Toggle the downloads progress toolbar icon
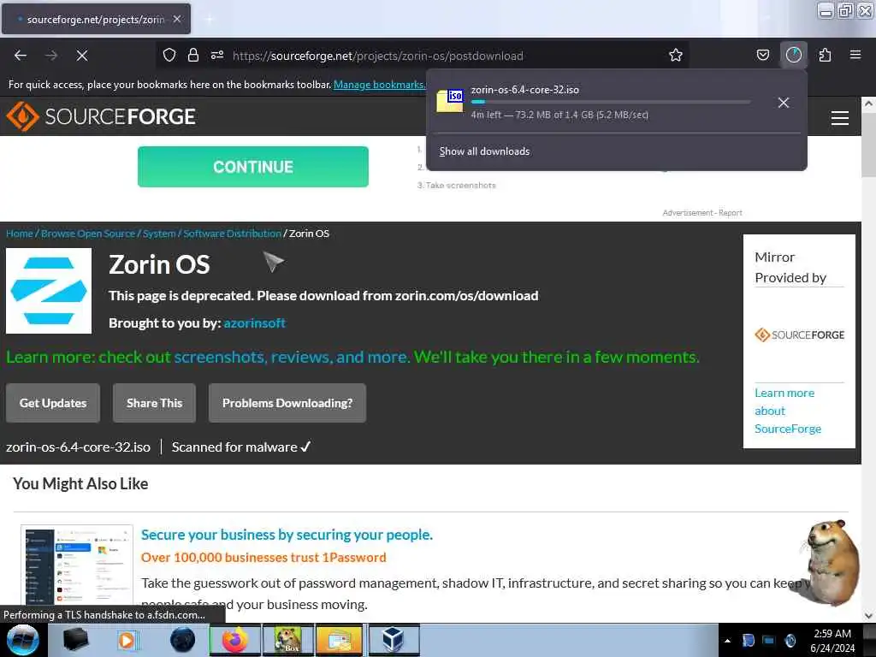Screen dimensions: 876x657 tap(793, 56)
